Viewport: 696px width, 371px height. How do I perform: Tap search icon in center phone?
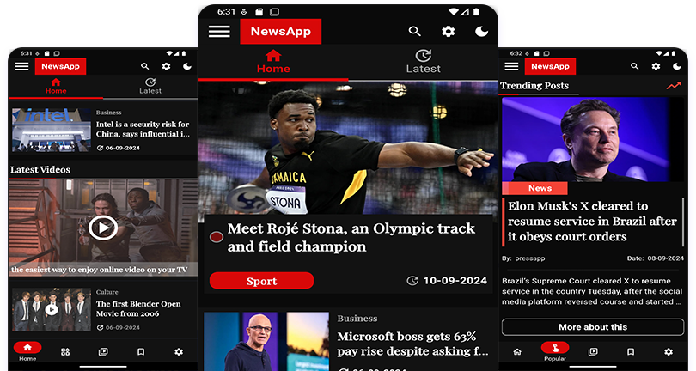coord(414,31)
